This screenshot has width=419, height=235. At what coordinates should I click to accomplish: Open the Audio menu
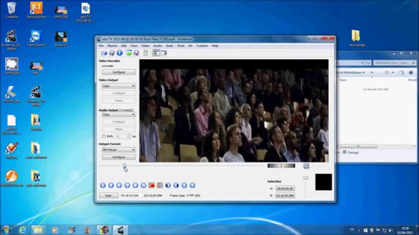(x=158, y=46)
